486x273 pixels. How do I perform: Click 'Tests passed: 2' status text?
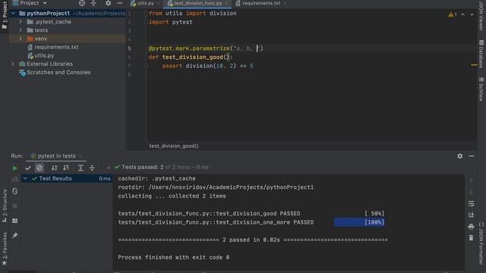click(x=143, y=167)
